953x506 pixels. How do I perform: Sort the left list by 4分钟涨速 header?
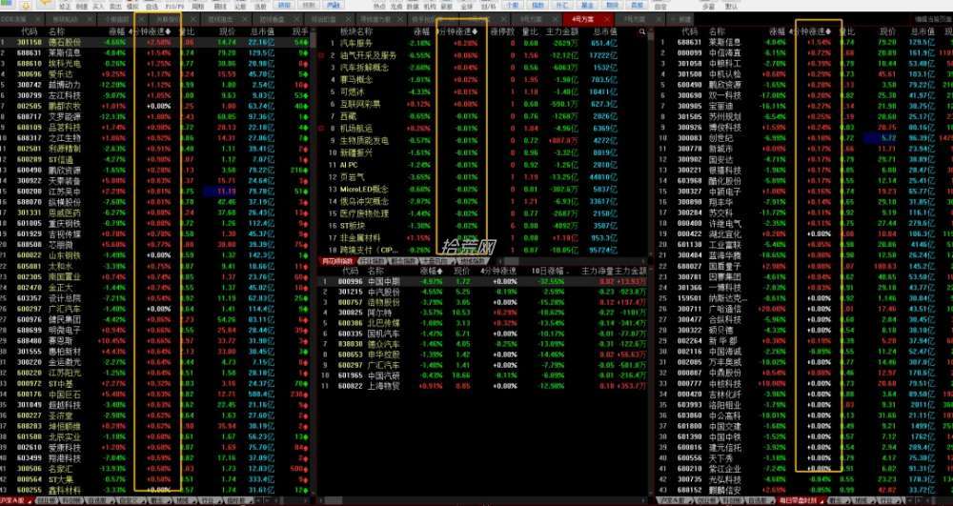151,31
